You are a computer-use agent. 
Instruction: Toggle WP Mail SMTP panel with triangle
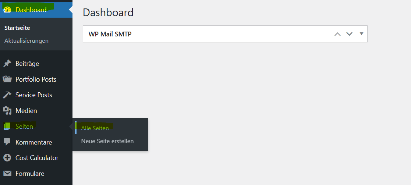[x=361, y=34]
